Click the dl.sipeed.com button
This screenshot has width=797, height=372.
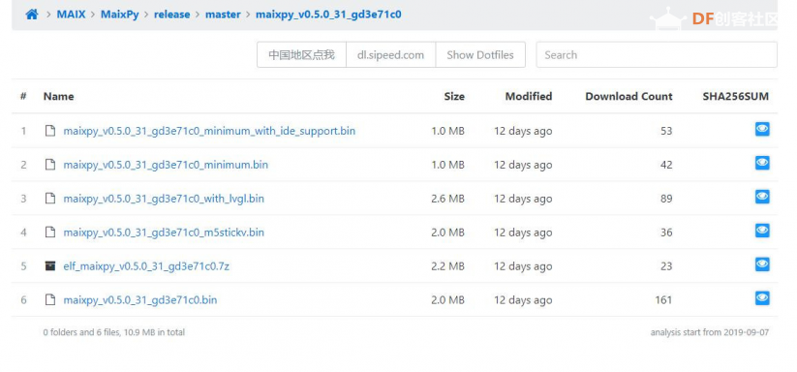[390, 55]
